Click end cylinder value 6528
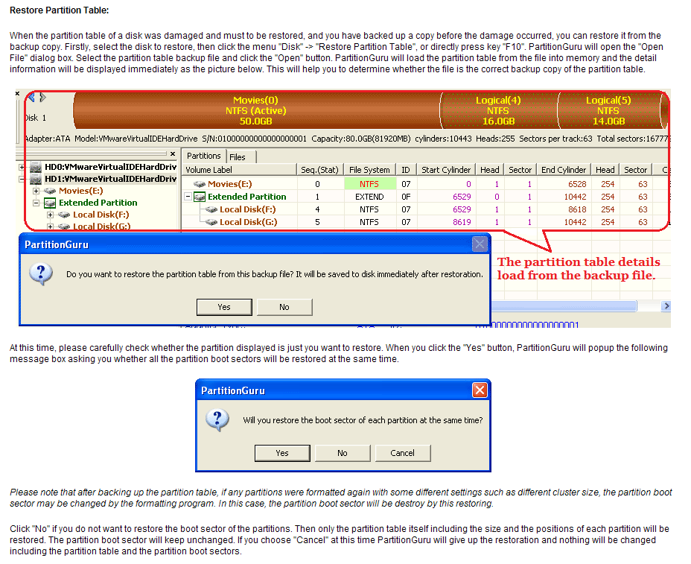The width and height of the screenshot is (691, 564). 577,184
